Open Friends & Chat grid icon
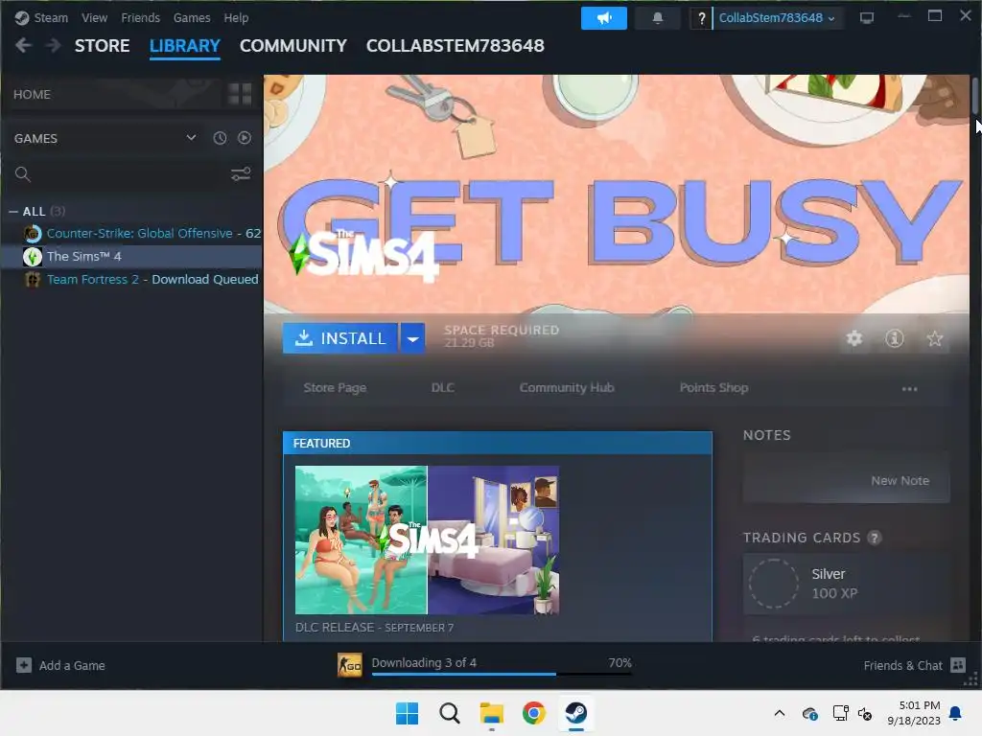The width and height of the screenshot is (982, 736). (958, 665)
